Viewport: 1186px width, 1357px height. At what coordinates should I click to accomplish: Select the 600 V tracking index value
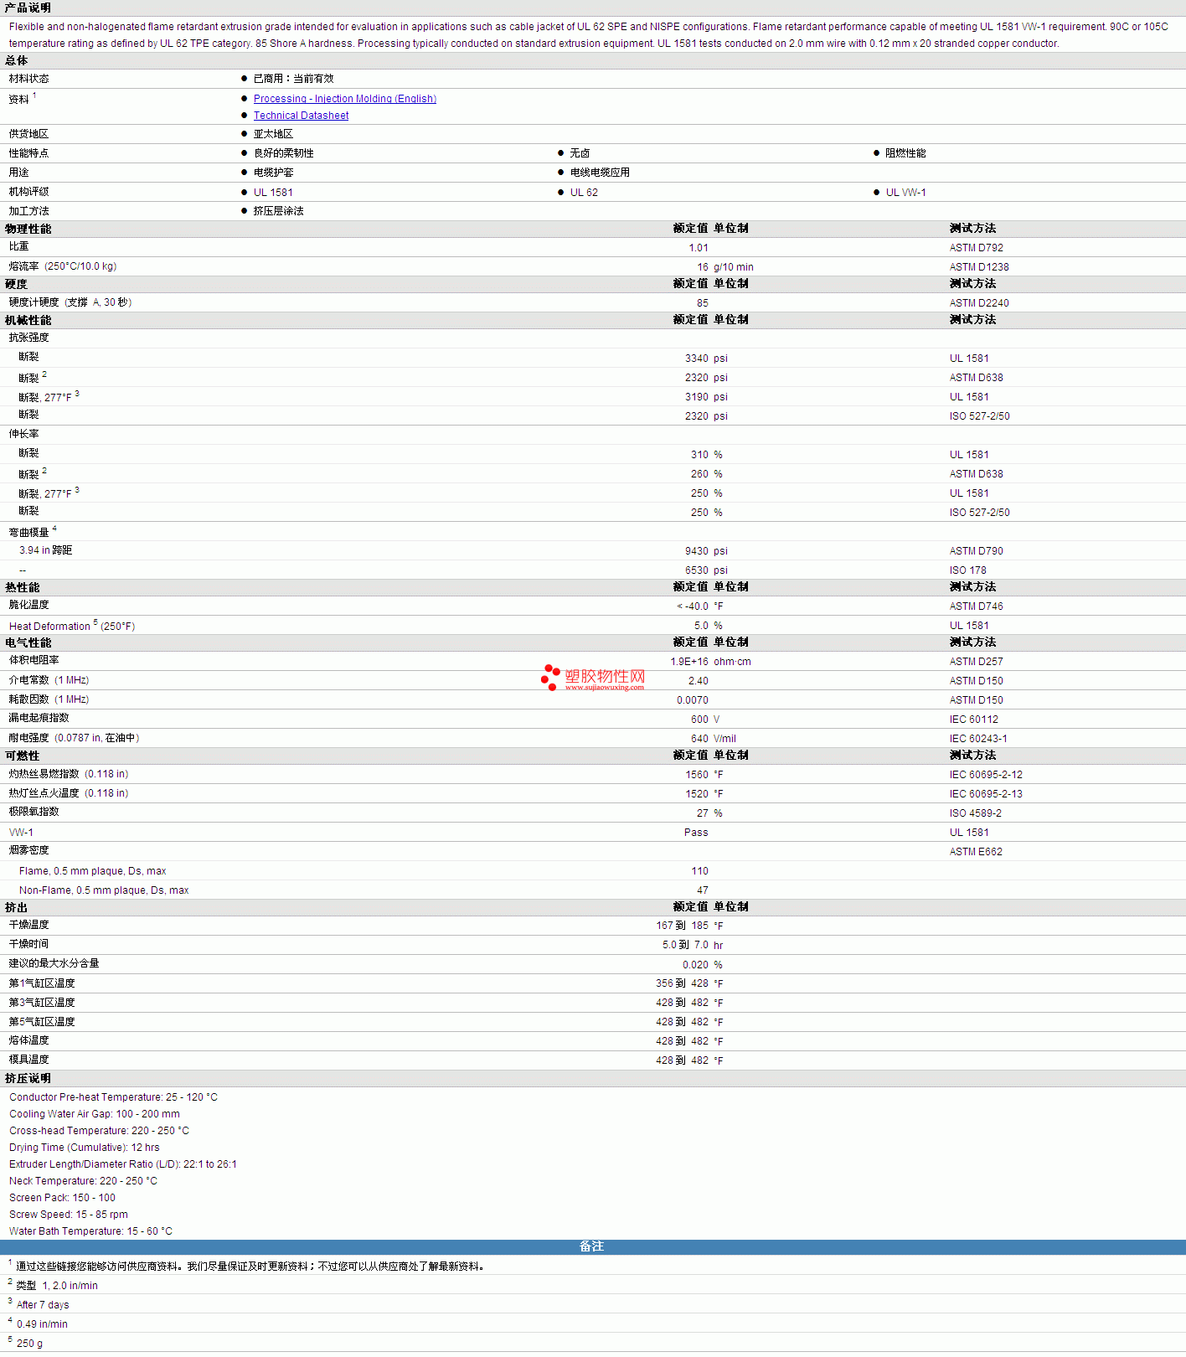[x=705, y=720]
